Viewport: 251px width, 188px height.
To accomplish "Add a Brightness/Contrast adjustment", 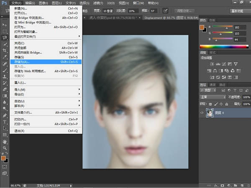I will tap(212, 64).
